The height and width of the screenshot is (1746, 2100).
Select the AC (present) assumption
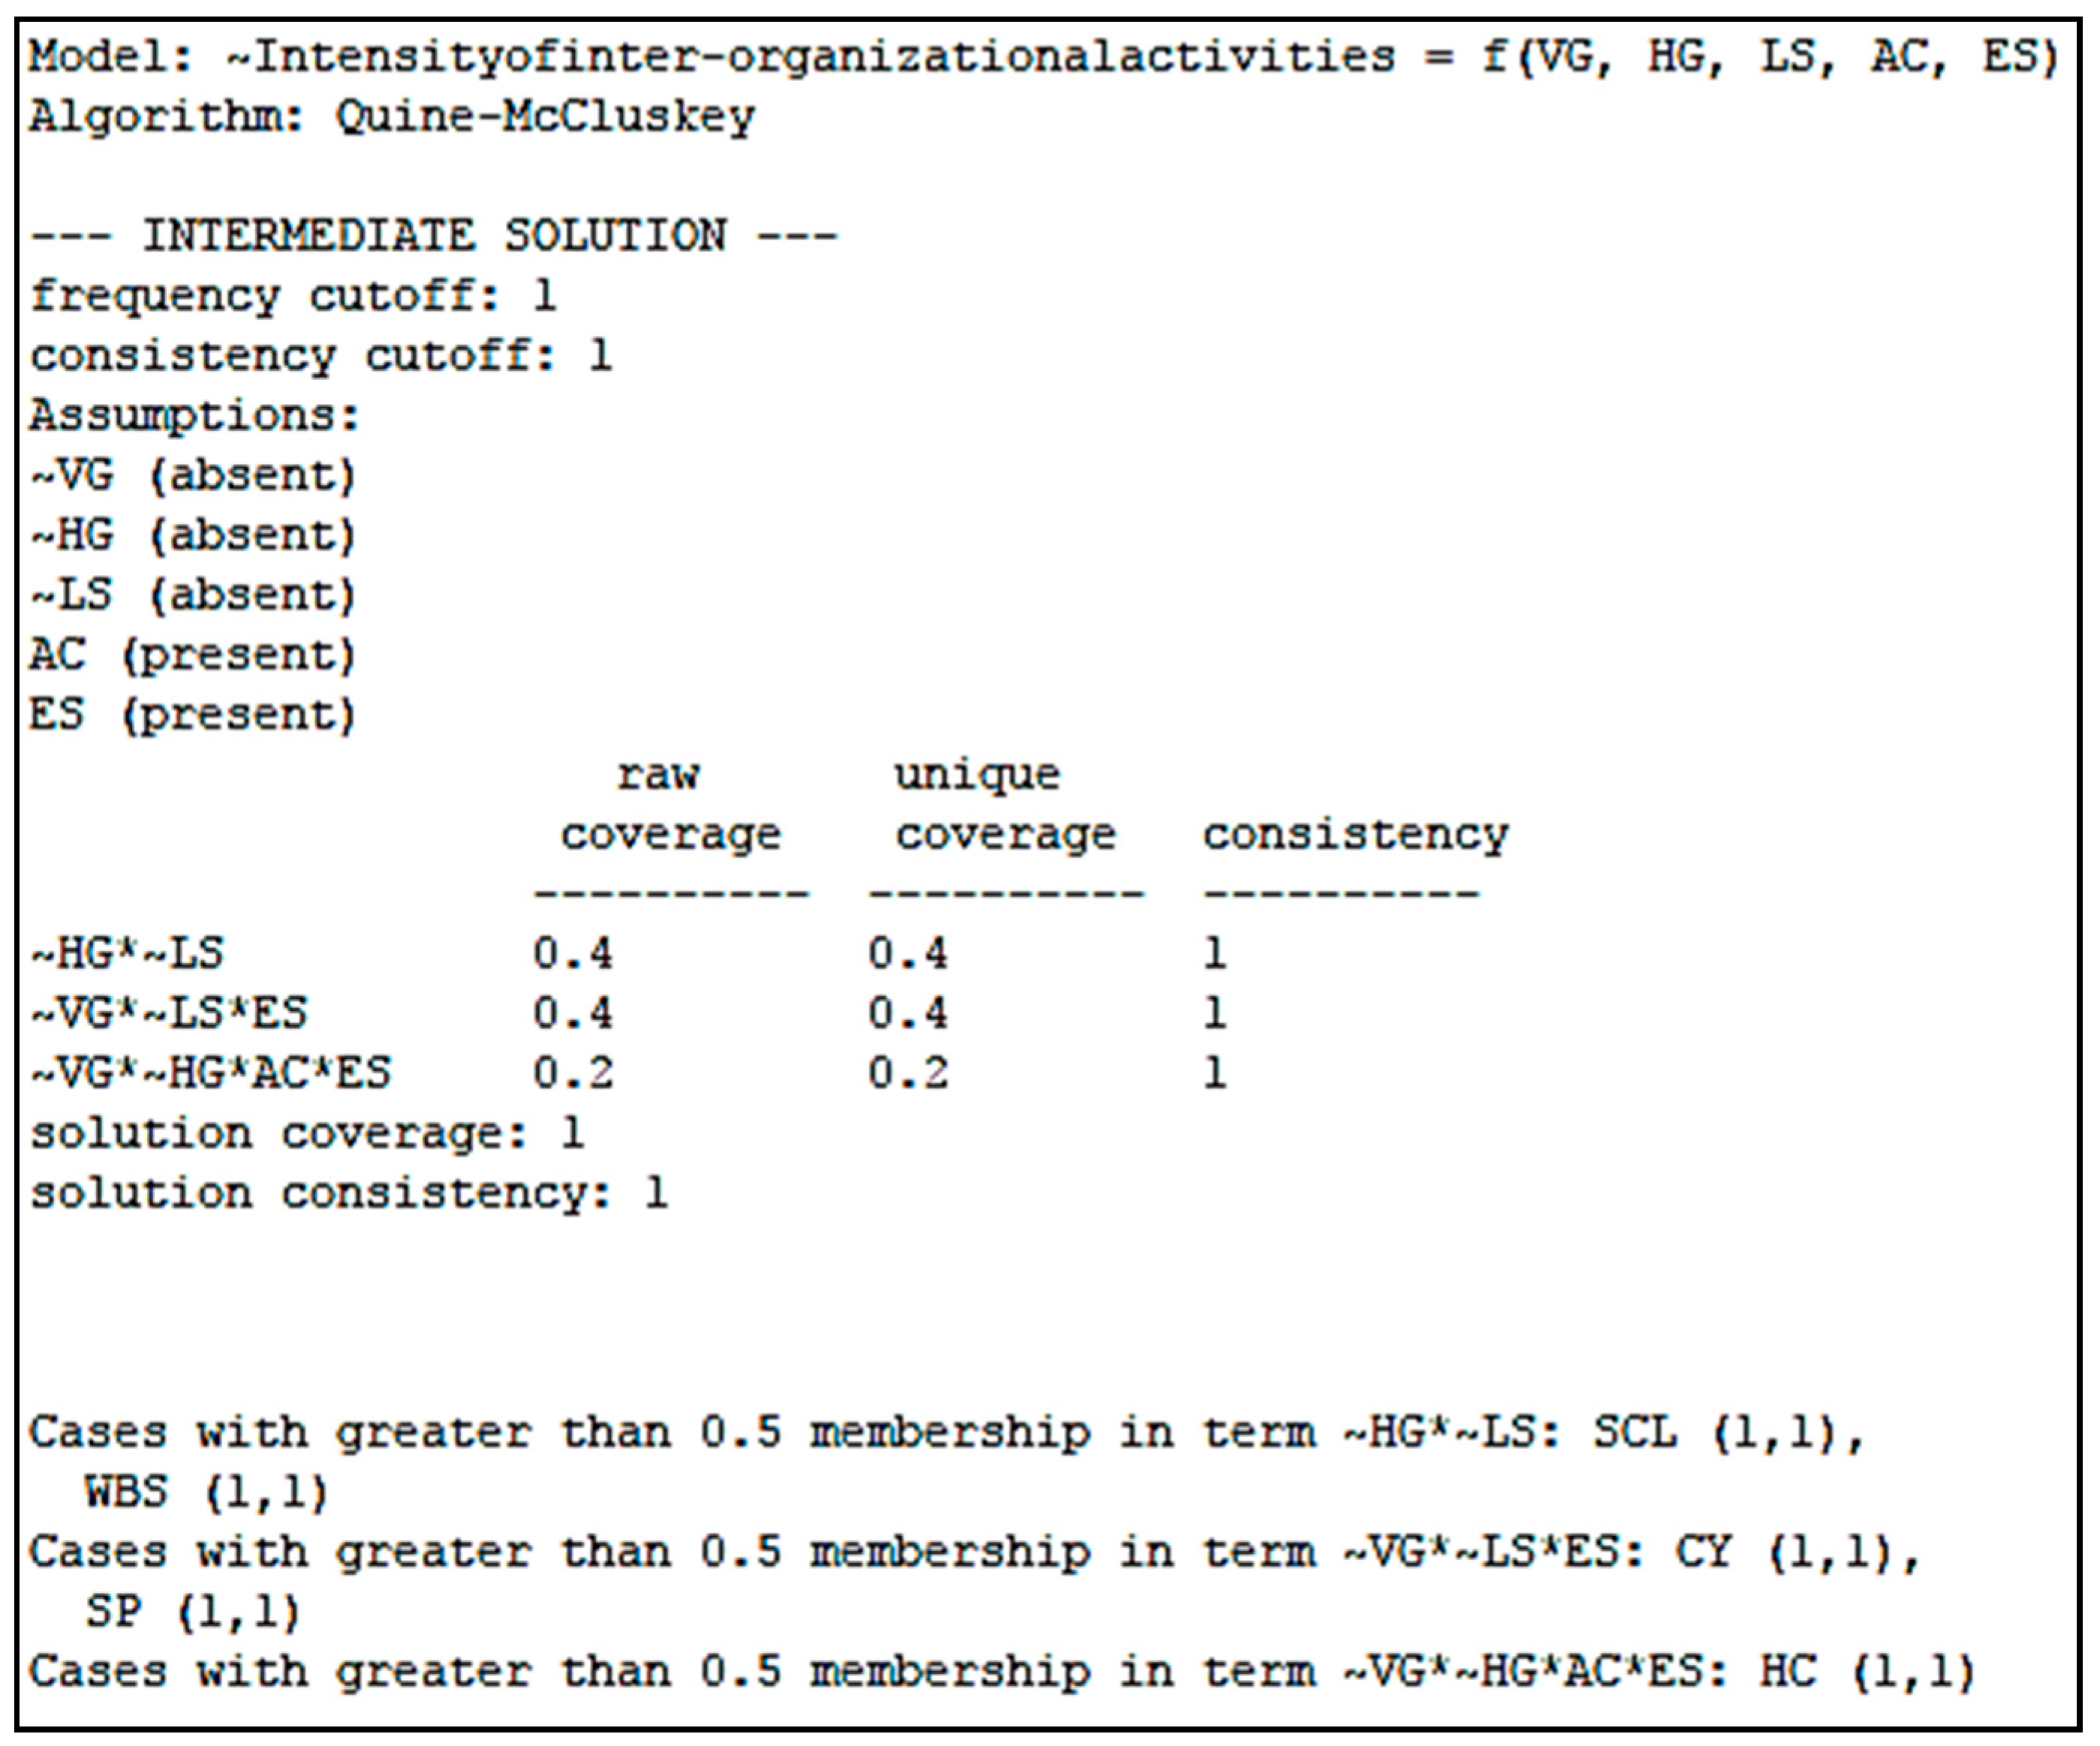click(x=192, y=655)
